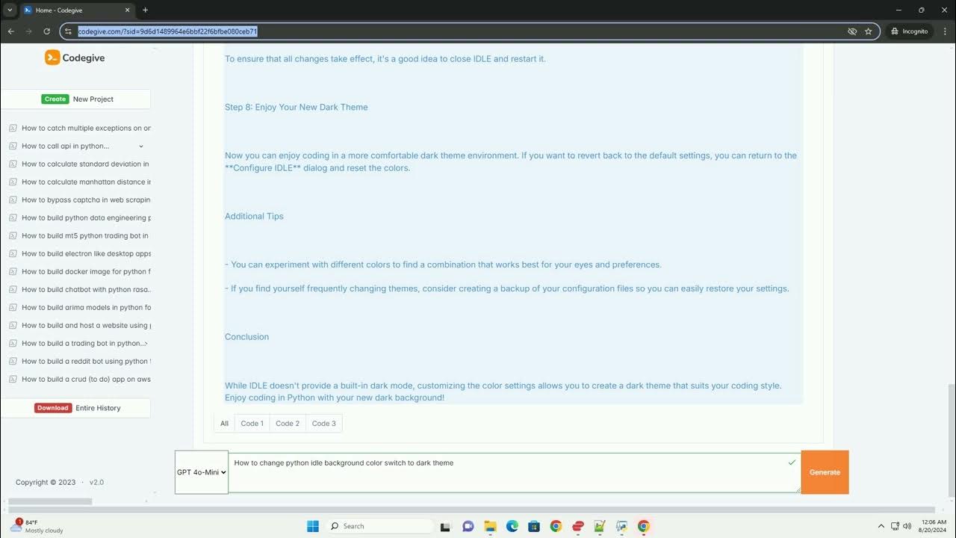The image size is (956, 538).
Task: Open Task View on the taskbar
Action: click(x=445, y=526)
